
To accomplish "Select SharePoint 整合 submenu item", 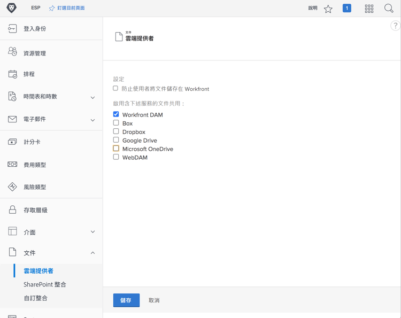I will [x=45, y=284].
